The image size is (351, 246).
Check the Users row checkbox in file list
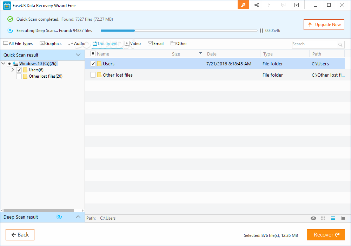93,64
